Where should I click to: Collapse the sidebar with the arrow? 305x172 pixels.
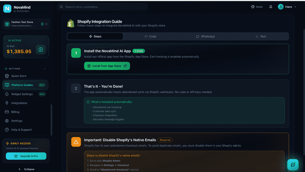pyautogui.click(x=19, y=169)
